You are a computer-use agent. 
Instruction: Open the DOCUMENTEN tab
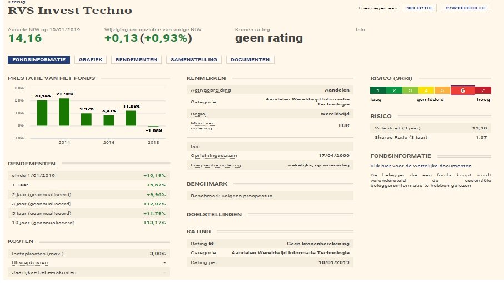pyautogui.click(x=250, y=60)
